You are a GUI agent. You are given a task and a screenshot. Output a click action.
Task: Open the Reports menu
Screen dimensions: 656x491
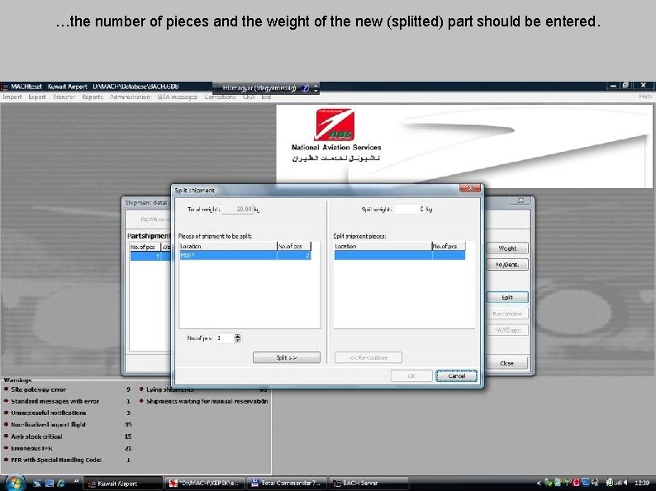pyautogui.click(x=93, y=97)
